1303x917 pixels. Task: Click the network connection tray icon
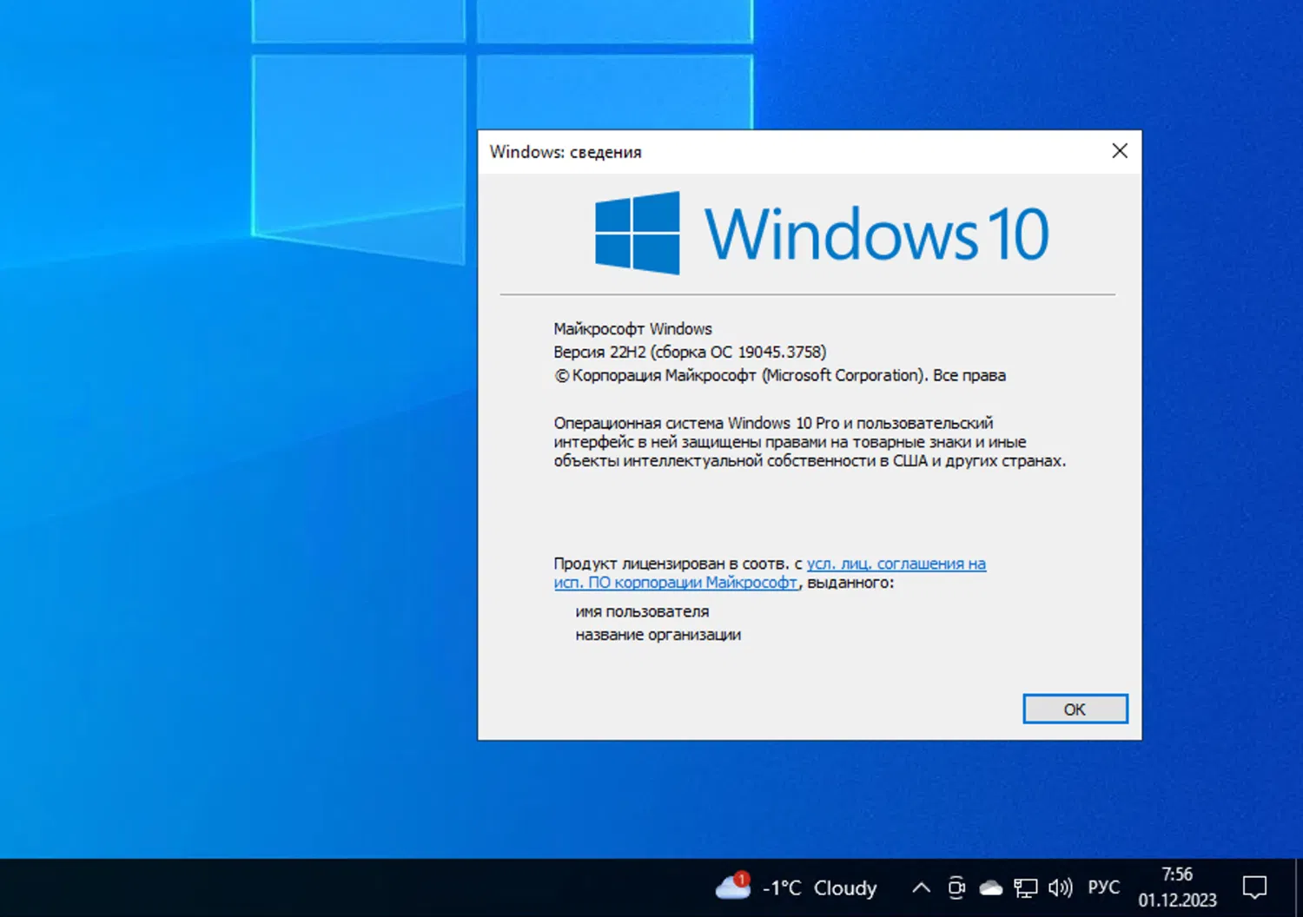(x=1026, y=887)
